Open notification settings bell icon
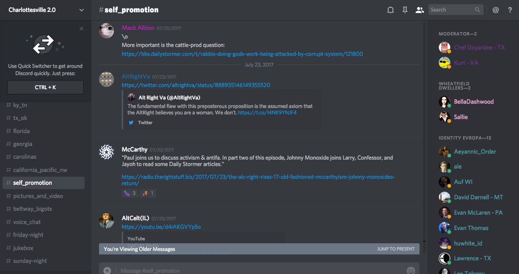This screenshot has height=274, width=519. click(x=390, y=10)
